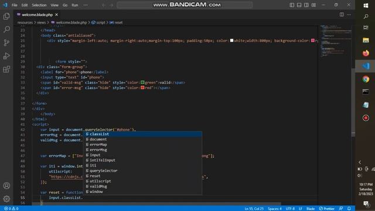Open Customize Layout icon
375x211 pixels.
tap(313, 5)
